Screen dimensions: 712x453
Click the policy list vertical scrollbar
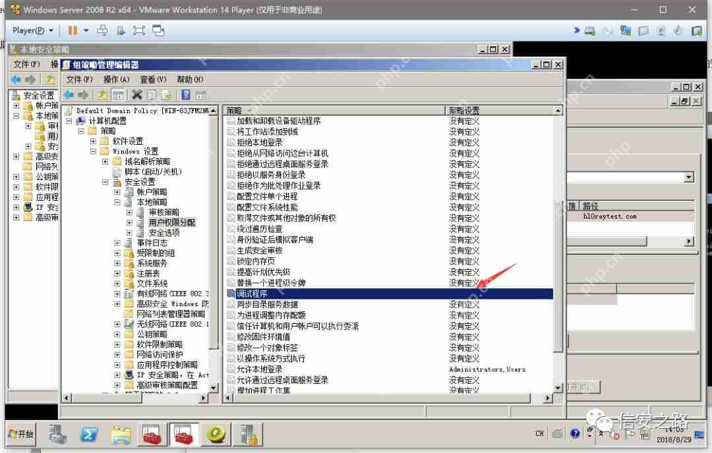point(558,277)
